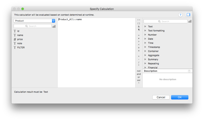The height and width of the screenshot is (120, 204).
Task: Insert the not-equal operator
Action: (139, 38)
